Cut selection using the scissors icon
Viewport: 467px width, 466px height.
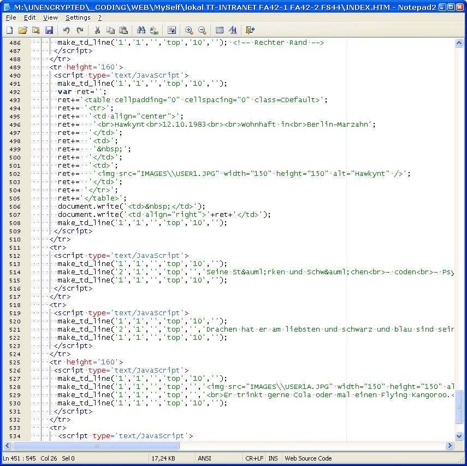click(x=97, y=30)
